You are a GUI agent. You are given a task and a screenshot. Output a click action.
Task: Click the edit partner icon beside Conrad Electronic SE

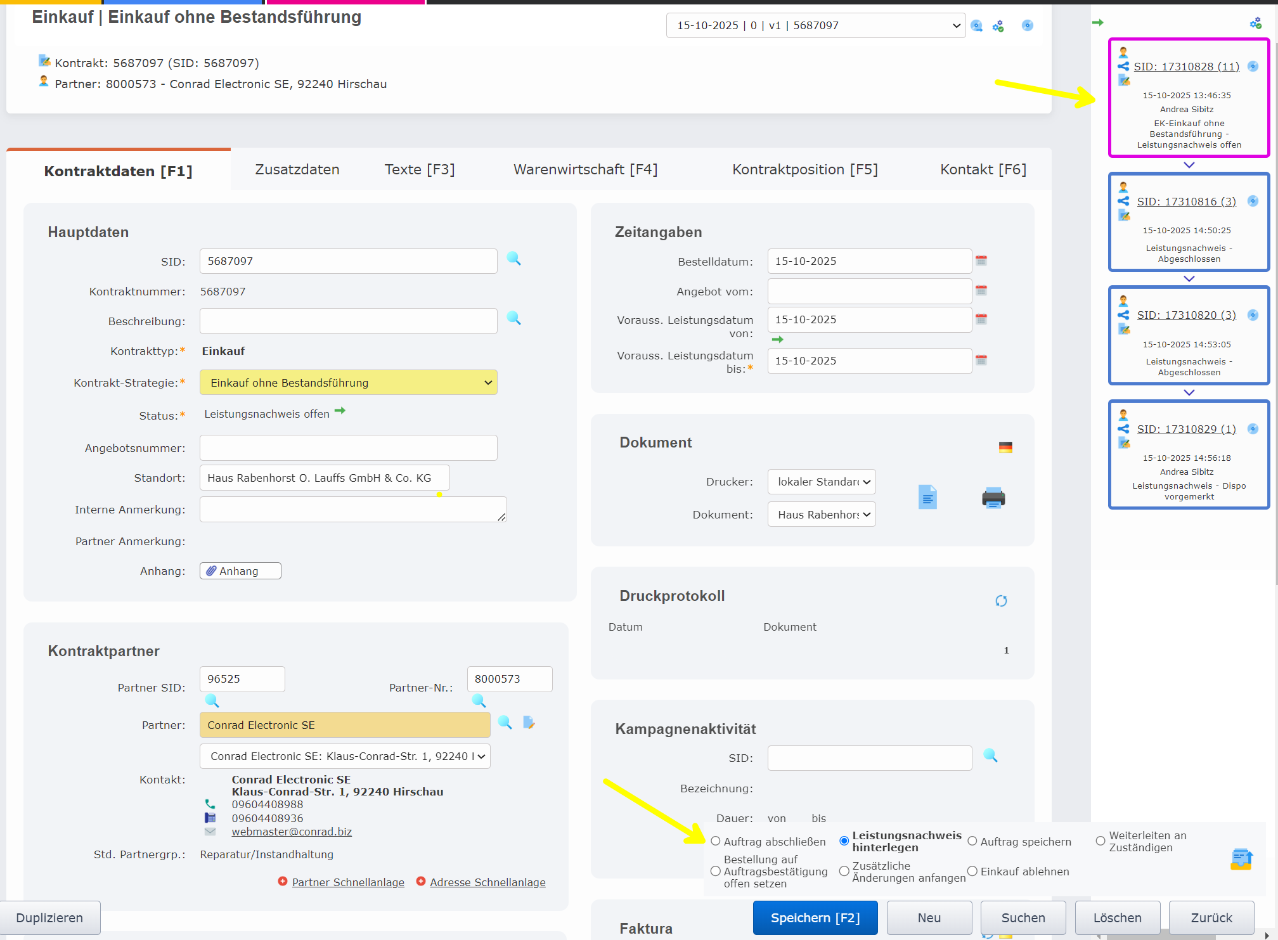529,723
